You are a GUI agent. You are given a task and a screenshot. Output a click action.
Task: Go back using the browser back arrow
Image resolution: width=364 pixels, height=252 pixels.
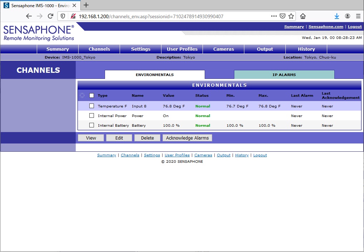(29, 16)
